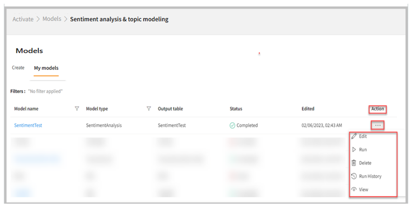Click the trash can Delete icon
Viewport: 414px width, 208px height.
354,163
